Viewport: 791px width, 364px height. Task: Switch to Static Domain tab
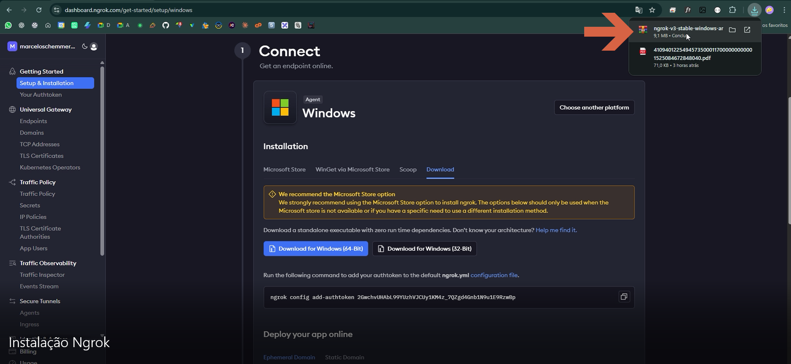pyautogui.click(x=344, y=357)
